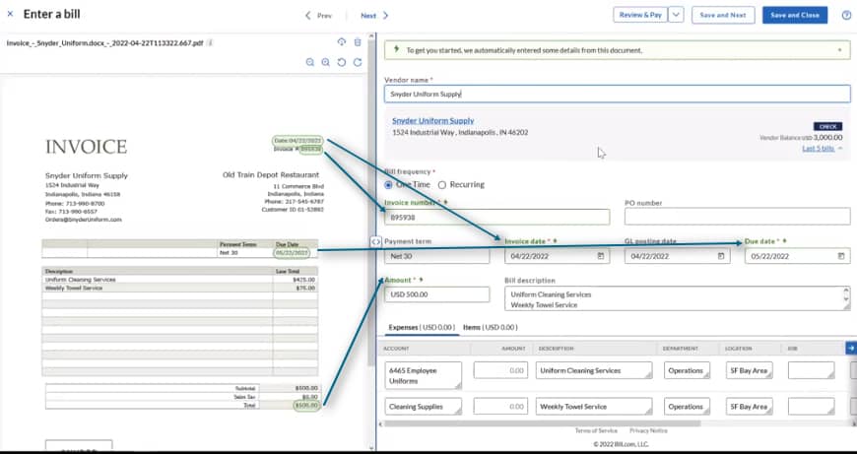
Task: Switch to the Expenses tab
Action: [422, 327]
